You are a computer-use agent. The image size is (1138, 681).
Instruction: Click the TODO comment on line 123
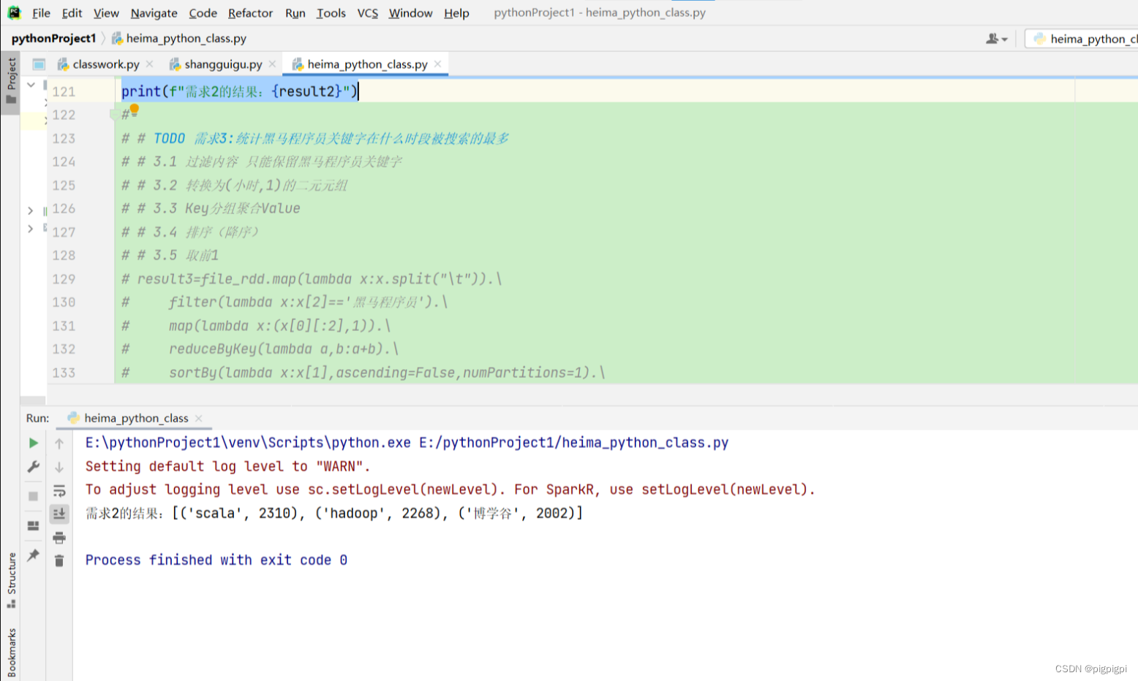click(315, 139)
